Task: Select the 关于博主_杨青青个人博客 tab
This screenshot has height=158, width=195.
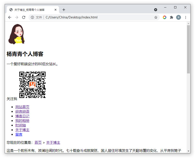Action: point(33,10)
